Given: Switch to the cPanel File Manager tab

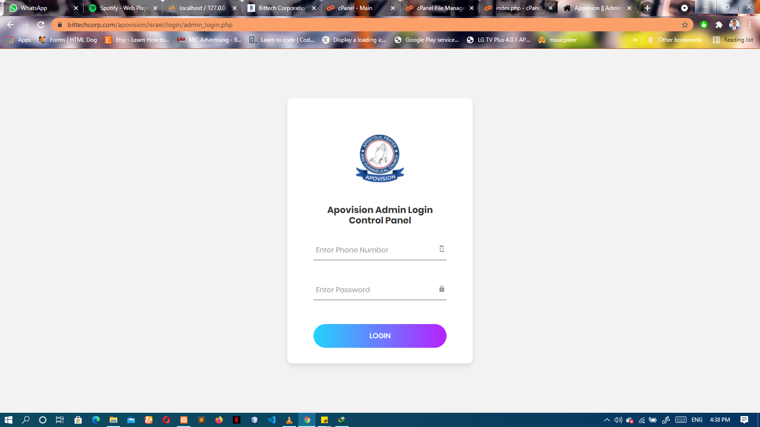Looking at the screenshot, I should [437, 8].
